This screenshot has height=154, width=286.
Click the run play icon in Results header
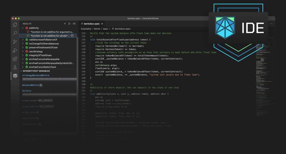point(70,24)
